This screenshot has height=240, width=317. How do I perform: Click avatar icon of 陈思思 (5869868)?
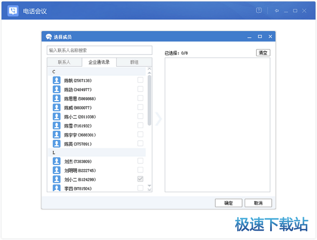click(x=57, y=98)
